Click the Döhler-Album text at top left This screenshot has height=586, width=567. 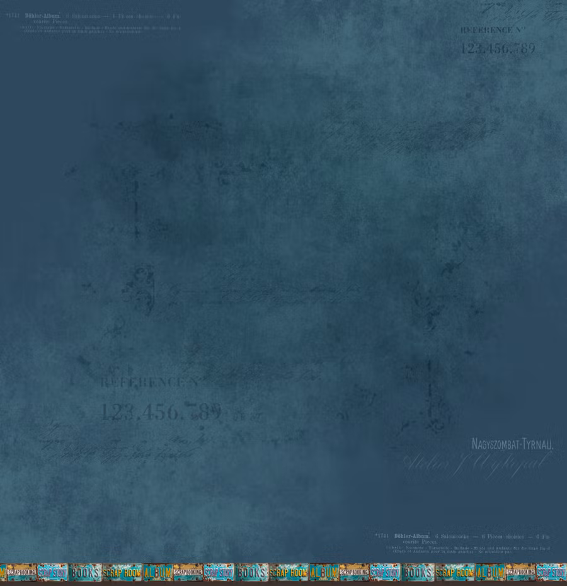coord(43,16)
